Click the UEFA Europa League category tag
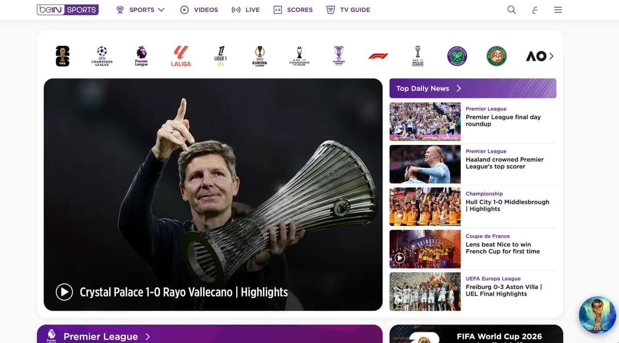619x343 pixels. click(493, 279)
